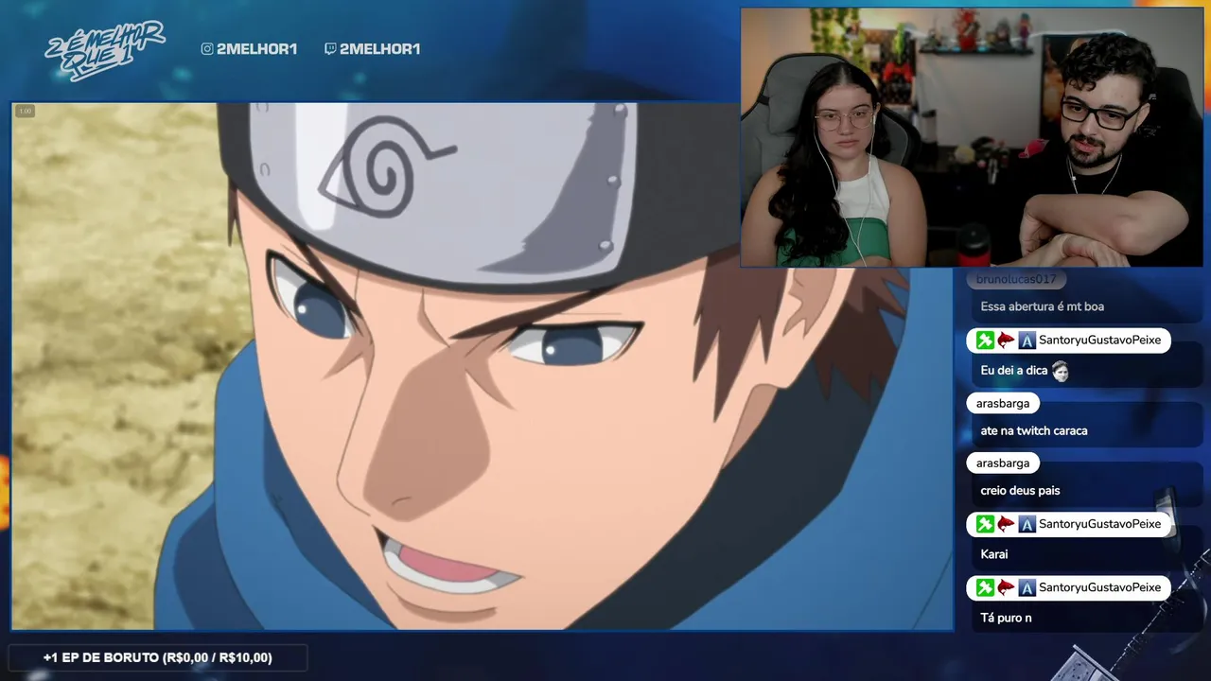1211x681 pixels.
Task: Click the '+1 EP DE BORUTO' donation goal bar
Action: (157, 657)
